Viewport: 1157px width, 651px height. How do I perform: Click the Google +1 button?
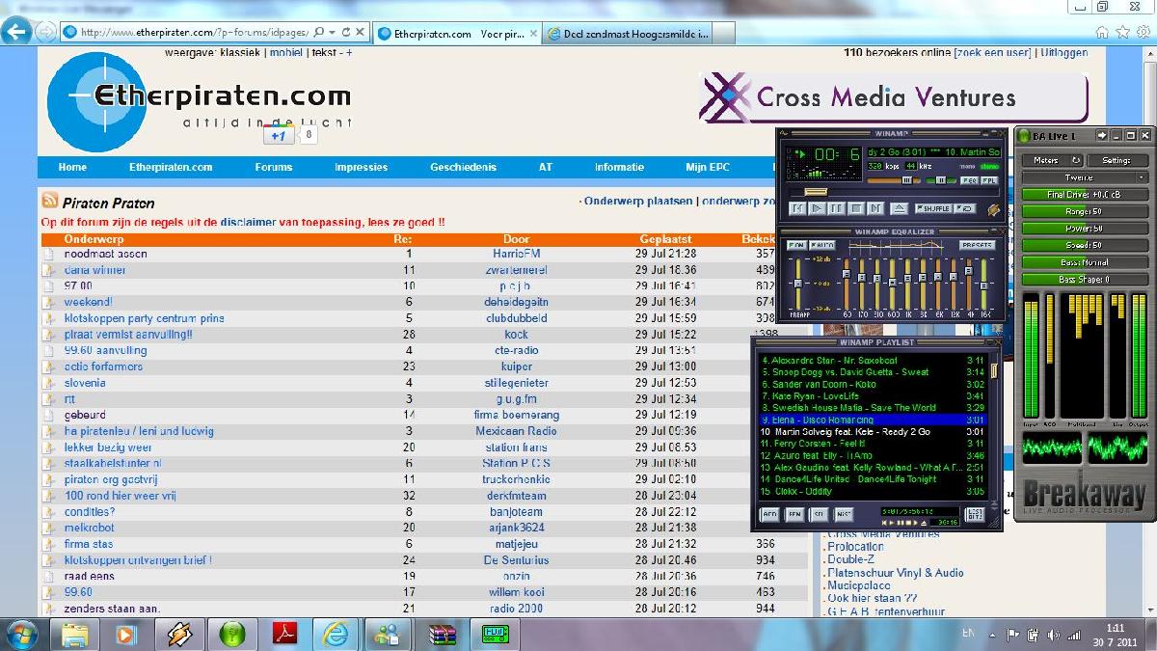click(278, 136)
